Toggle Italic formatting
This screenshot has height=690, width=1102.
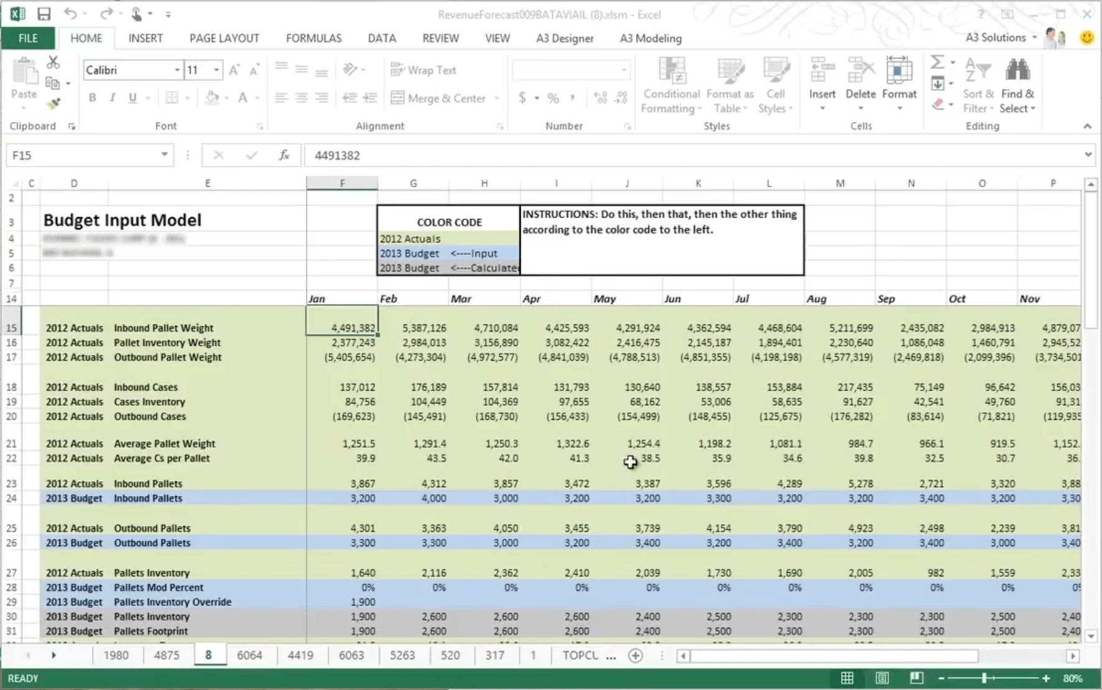112,98
